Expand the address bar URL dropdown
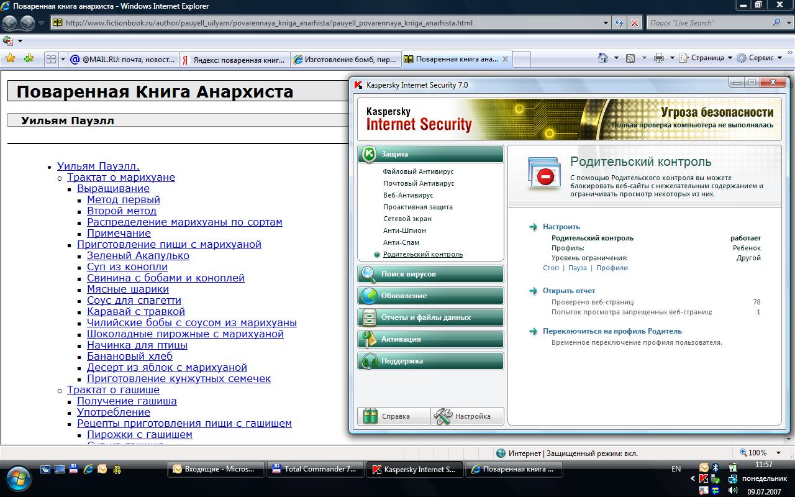The image size is (795, 497). pyautogui.click(x=606, y=23)
